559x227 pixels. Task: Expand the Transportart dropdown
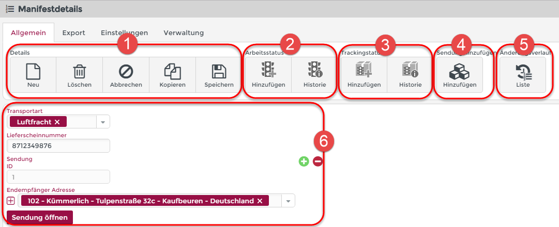click(x=102, y=122)
